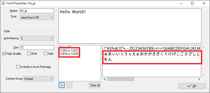This screenshot has height=93, width=210.
Task: Click the Size input field
Action: [37, 47]
